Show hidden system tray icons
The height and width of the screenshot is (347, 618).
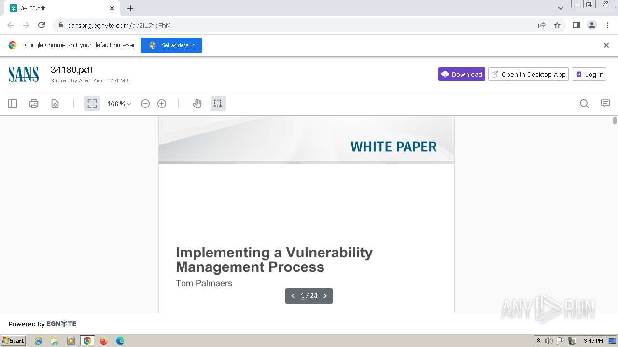(538, 341)
